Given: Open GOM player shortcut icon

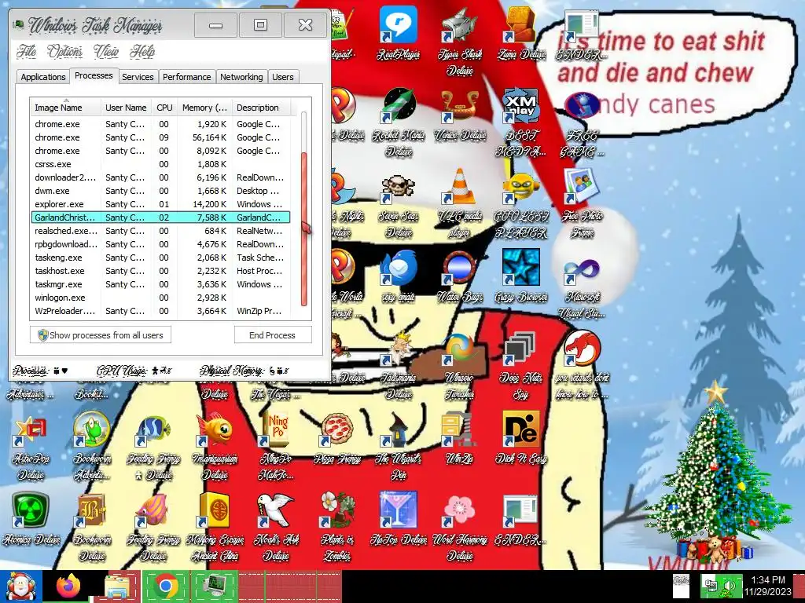Looking at the screenshot, I should (521, 205).
